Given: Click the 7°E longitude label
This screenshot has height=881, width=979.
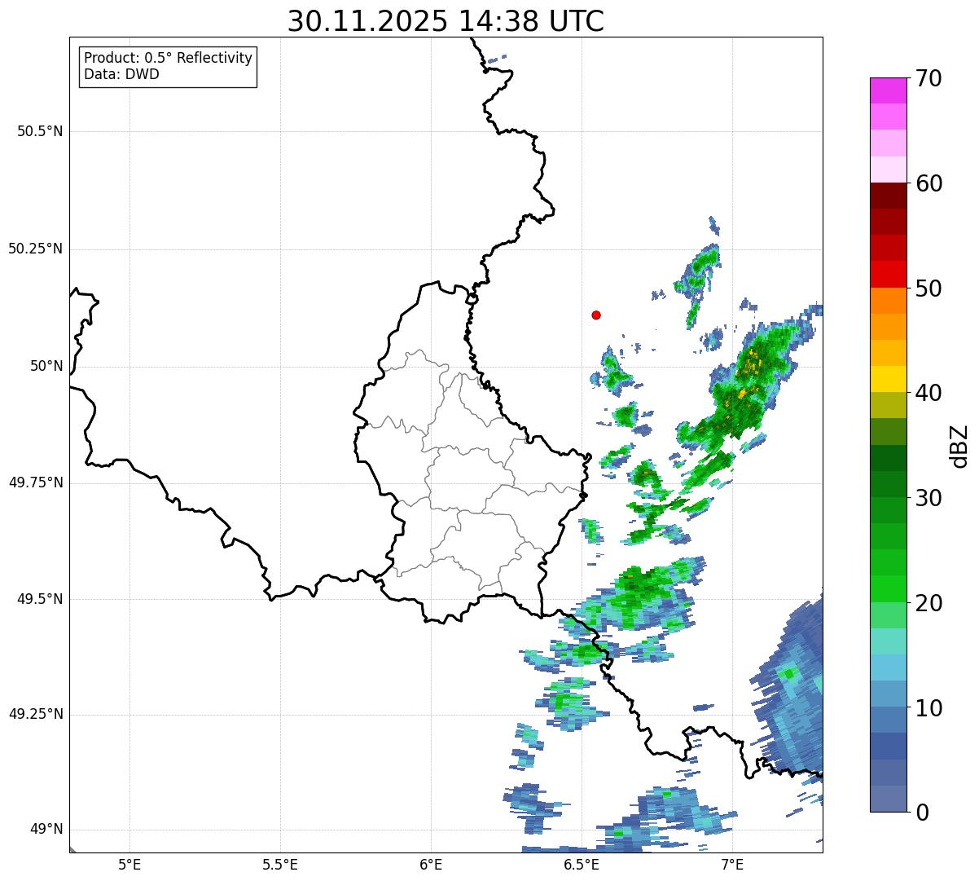Looking at the screenshot, I should click(732, 864).
